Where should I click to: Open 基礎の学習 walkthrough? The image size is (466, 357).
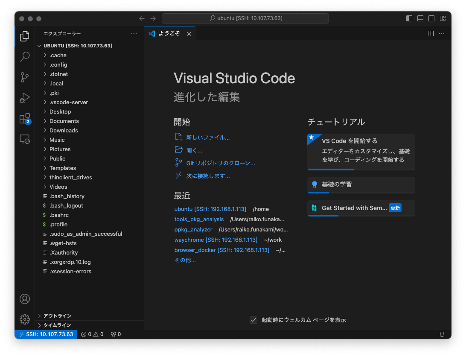[361, 185]
